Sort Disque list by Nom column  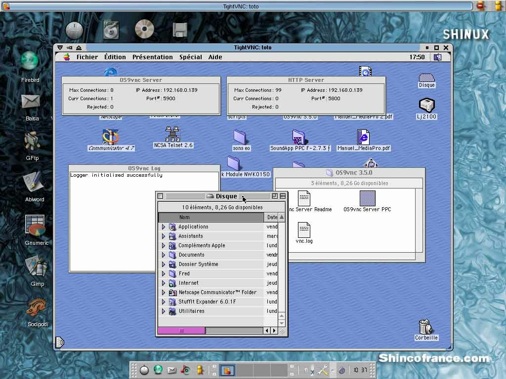pyautogui.click(x=211, y=217)
